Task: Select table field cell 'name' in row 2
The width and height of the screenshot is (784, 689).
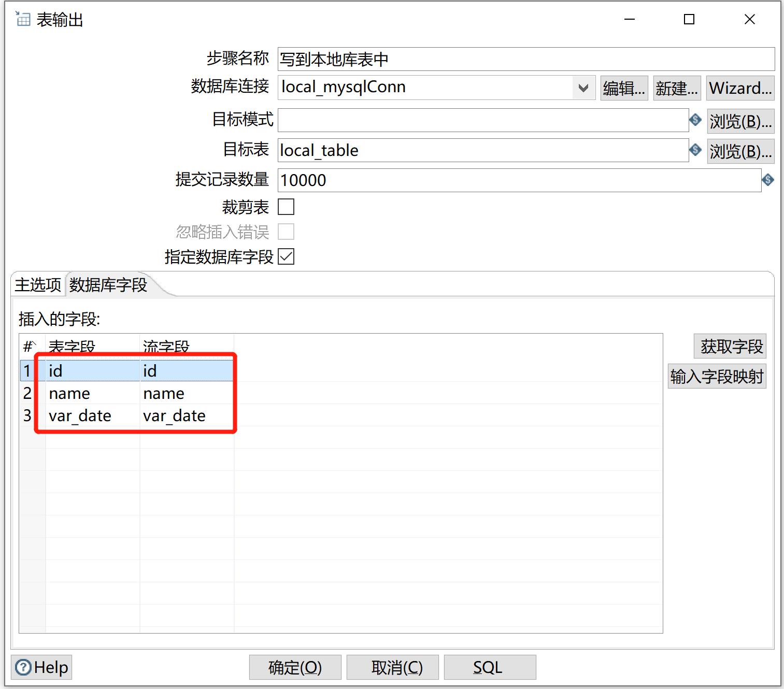Action: click(93, 393)
